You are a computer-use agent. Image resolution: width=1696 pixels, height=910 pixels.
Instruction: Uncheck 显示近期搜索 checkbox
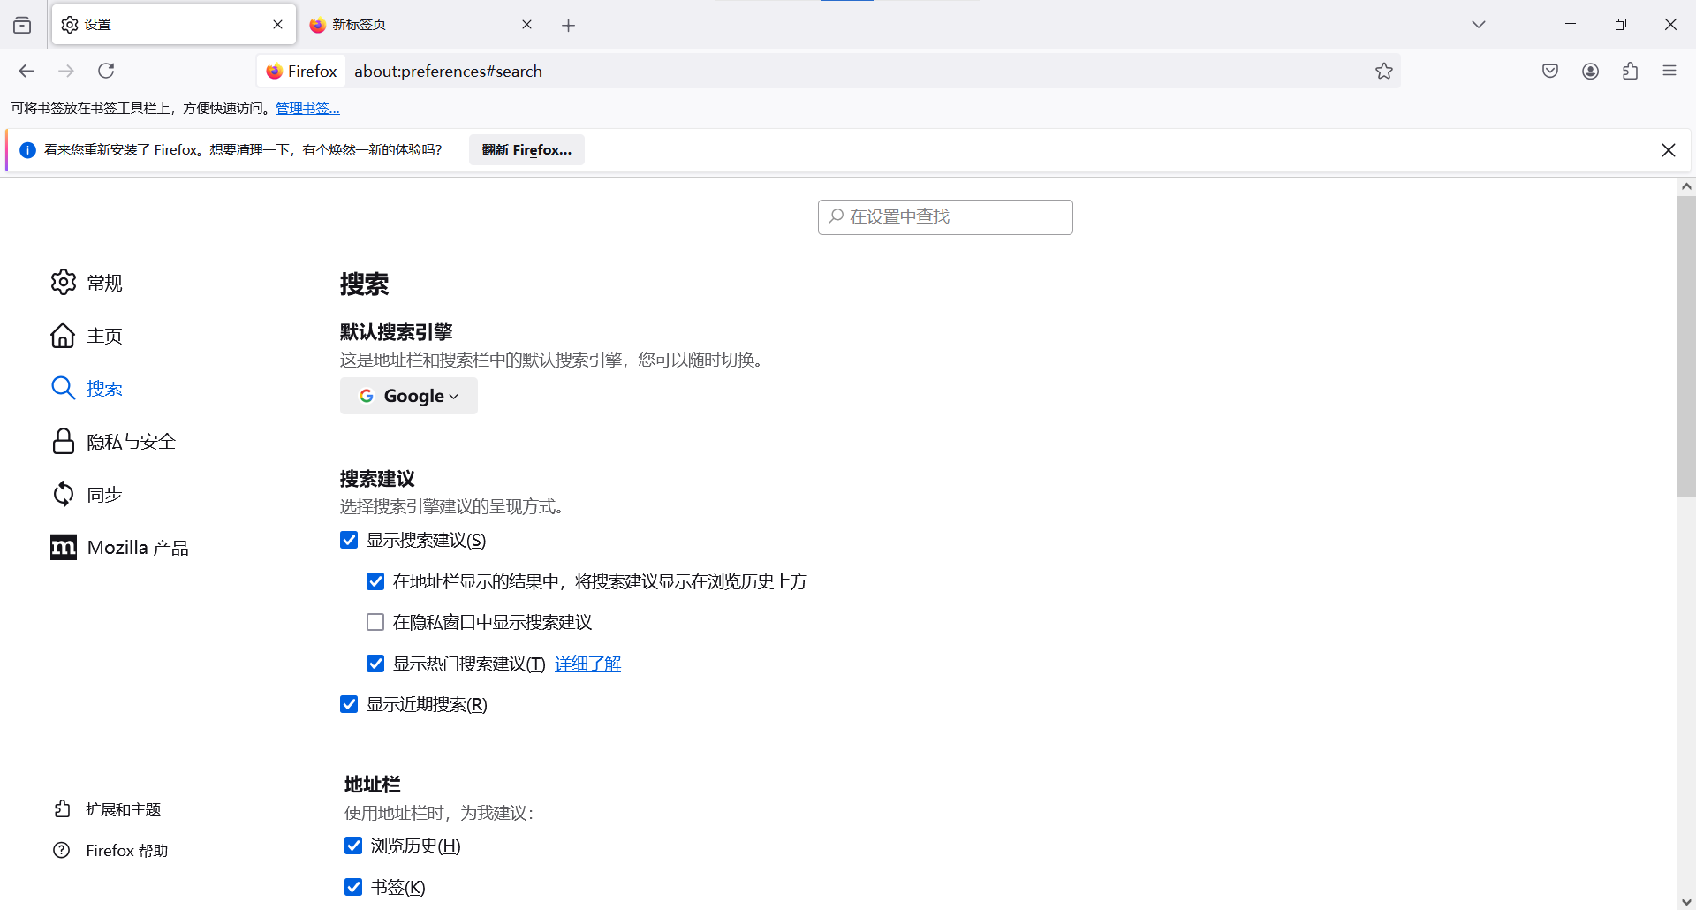[x=349, y=704]
